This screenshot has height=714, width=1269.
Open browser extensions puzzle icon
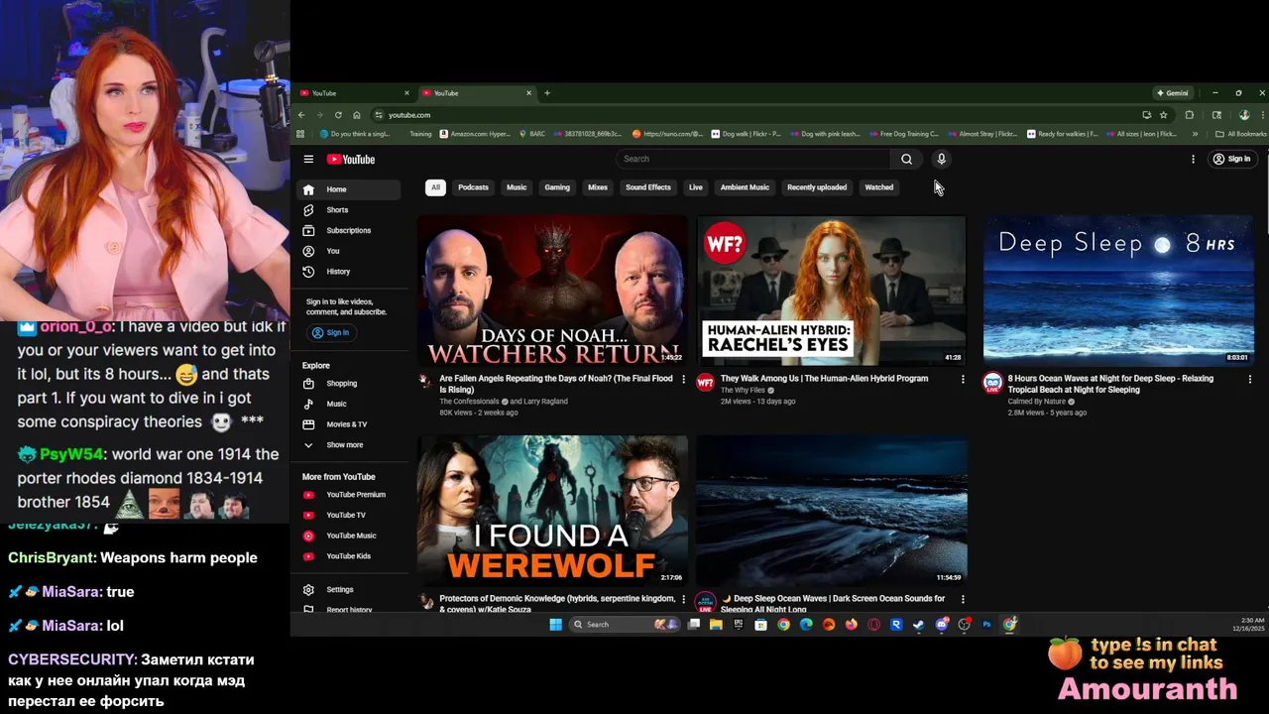(x=1190, y=115)
